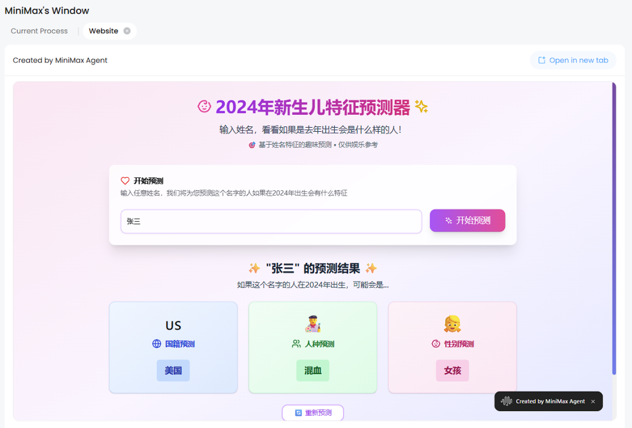This screenshot has height=428, width=632.
Task: Click the baby face icon beside the title
Action: 204,107
